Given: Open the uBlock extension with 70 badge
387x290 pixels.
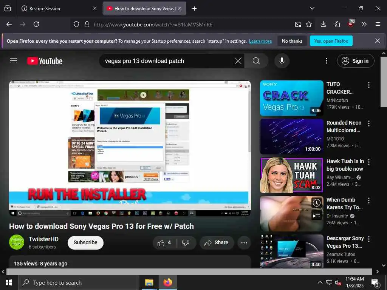Looking at the screenshot, I should 351,24.
